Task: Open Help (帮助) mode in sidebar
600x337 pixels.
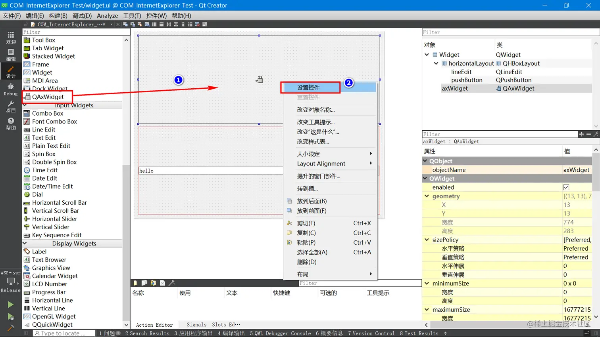Action: [x=11, y=124]
